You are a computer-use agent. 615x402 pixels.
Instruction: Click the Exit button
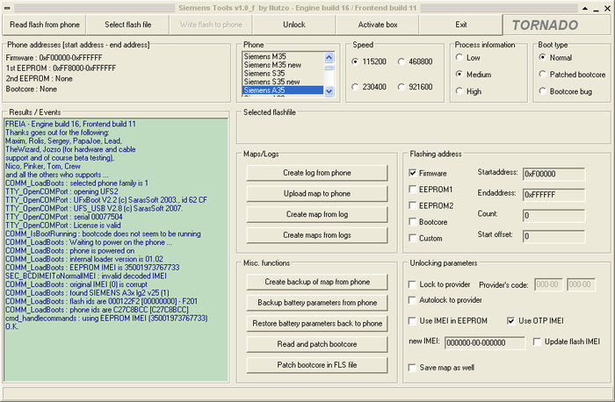click(x=461, y=25)
